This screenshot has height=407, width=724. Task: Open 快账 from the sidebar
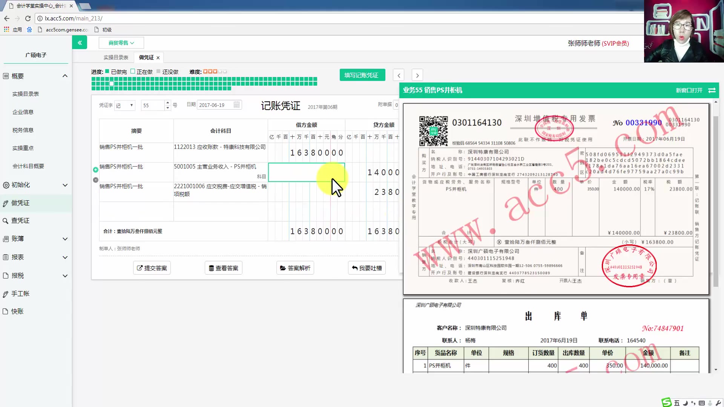(x=17, y=311)
